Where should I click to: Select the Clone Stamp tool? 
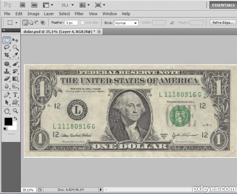[7, 71]
